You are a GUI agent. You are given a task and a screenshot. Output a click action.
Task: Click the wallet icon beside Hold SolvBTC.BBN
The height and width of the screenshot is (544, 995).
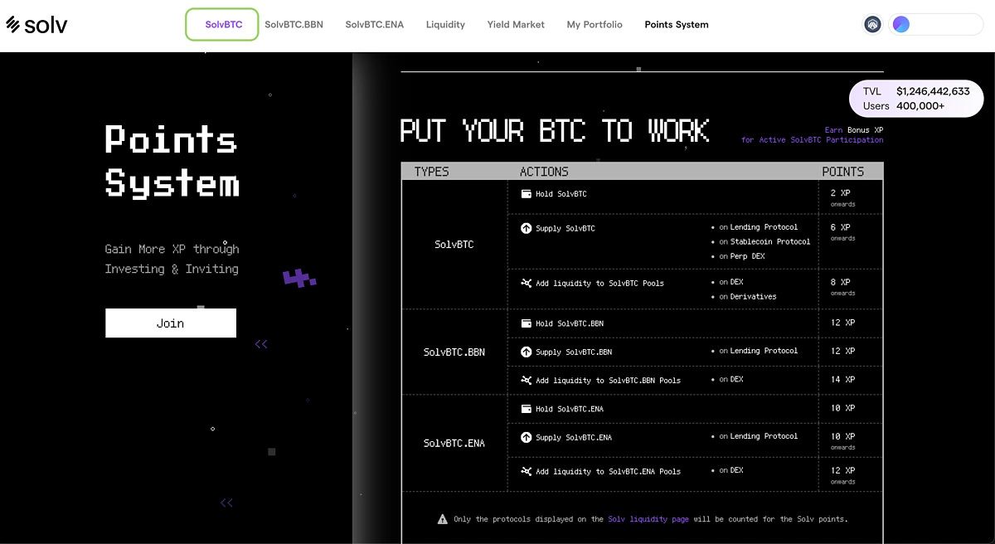(x=526, y=323)
